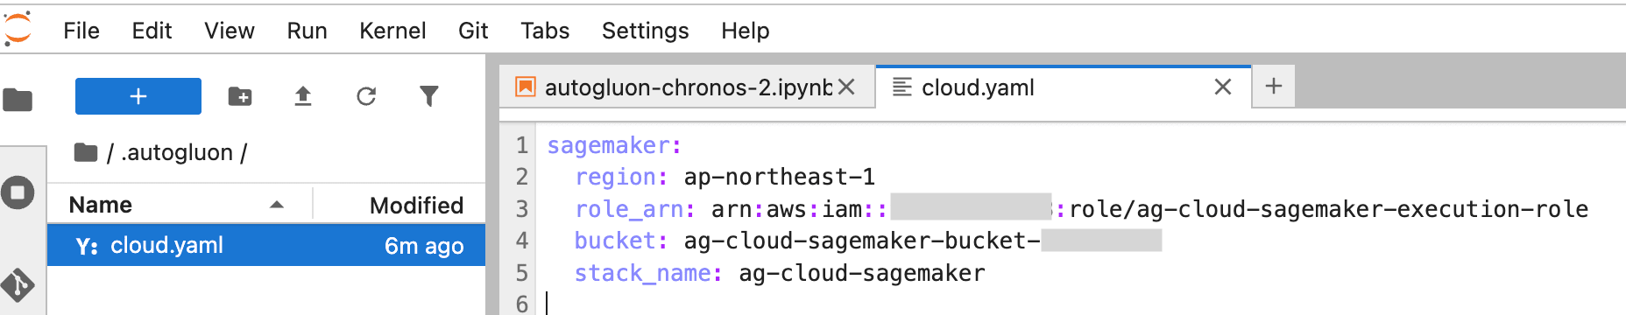Click line number 6 in gutter

[x=522, y=304]
